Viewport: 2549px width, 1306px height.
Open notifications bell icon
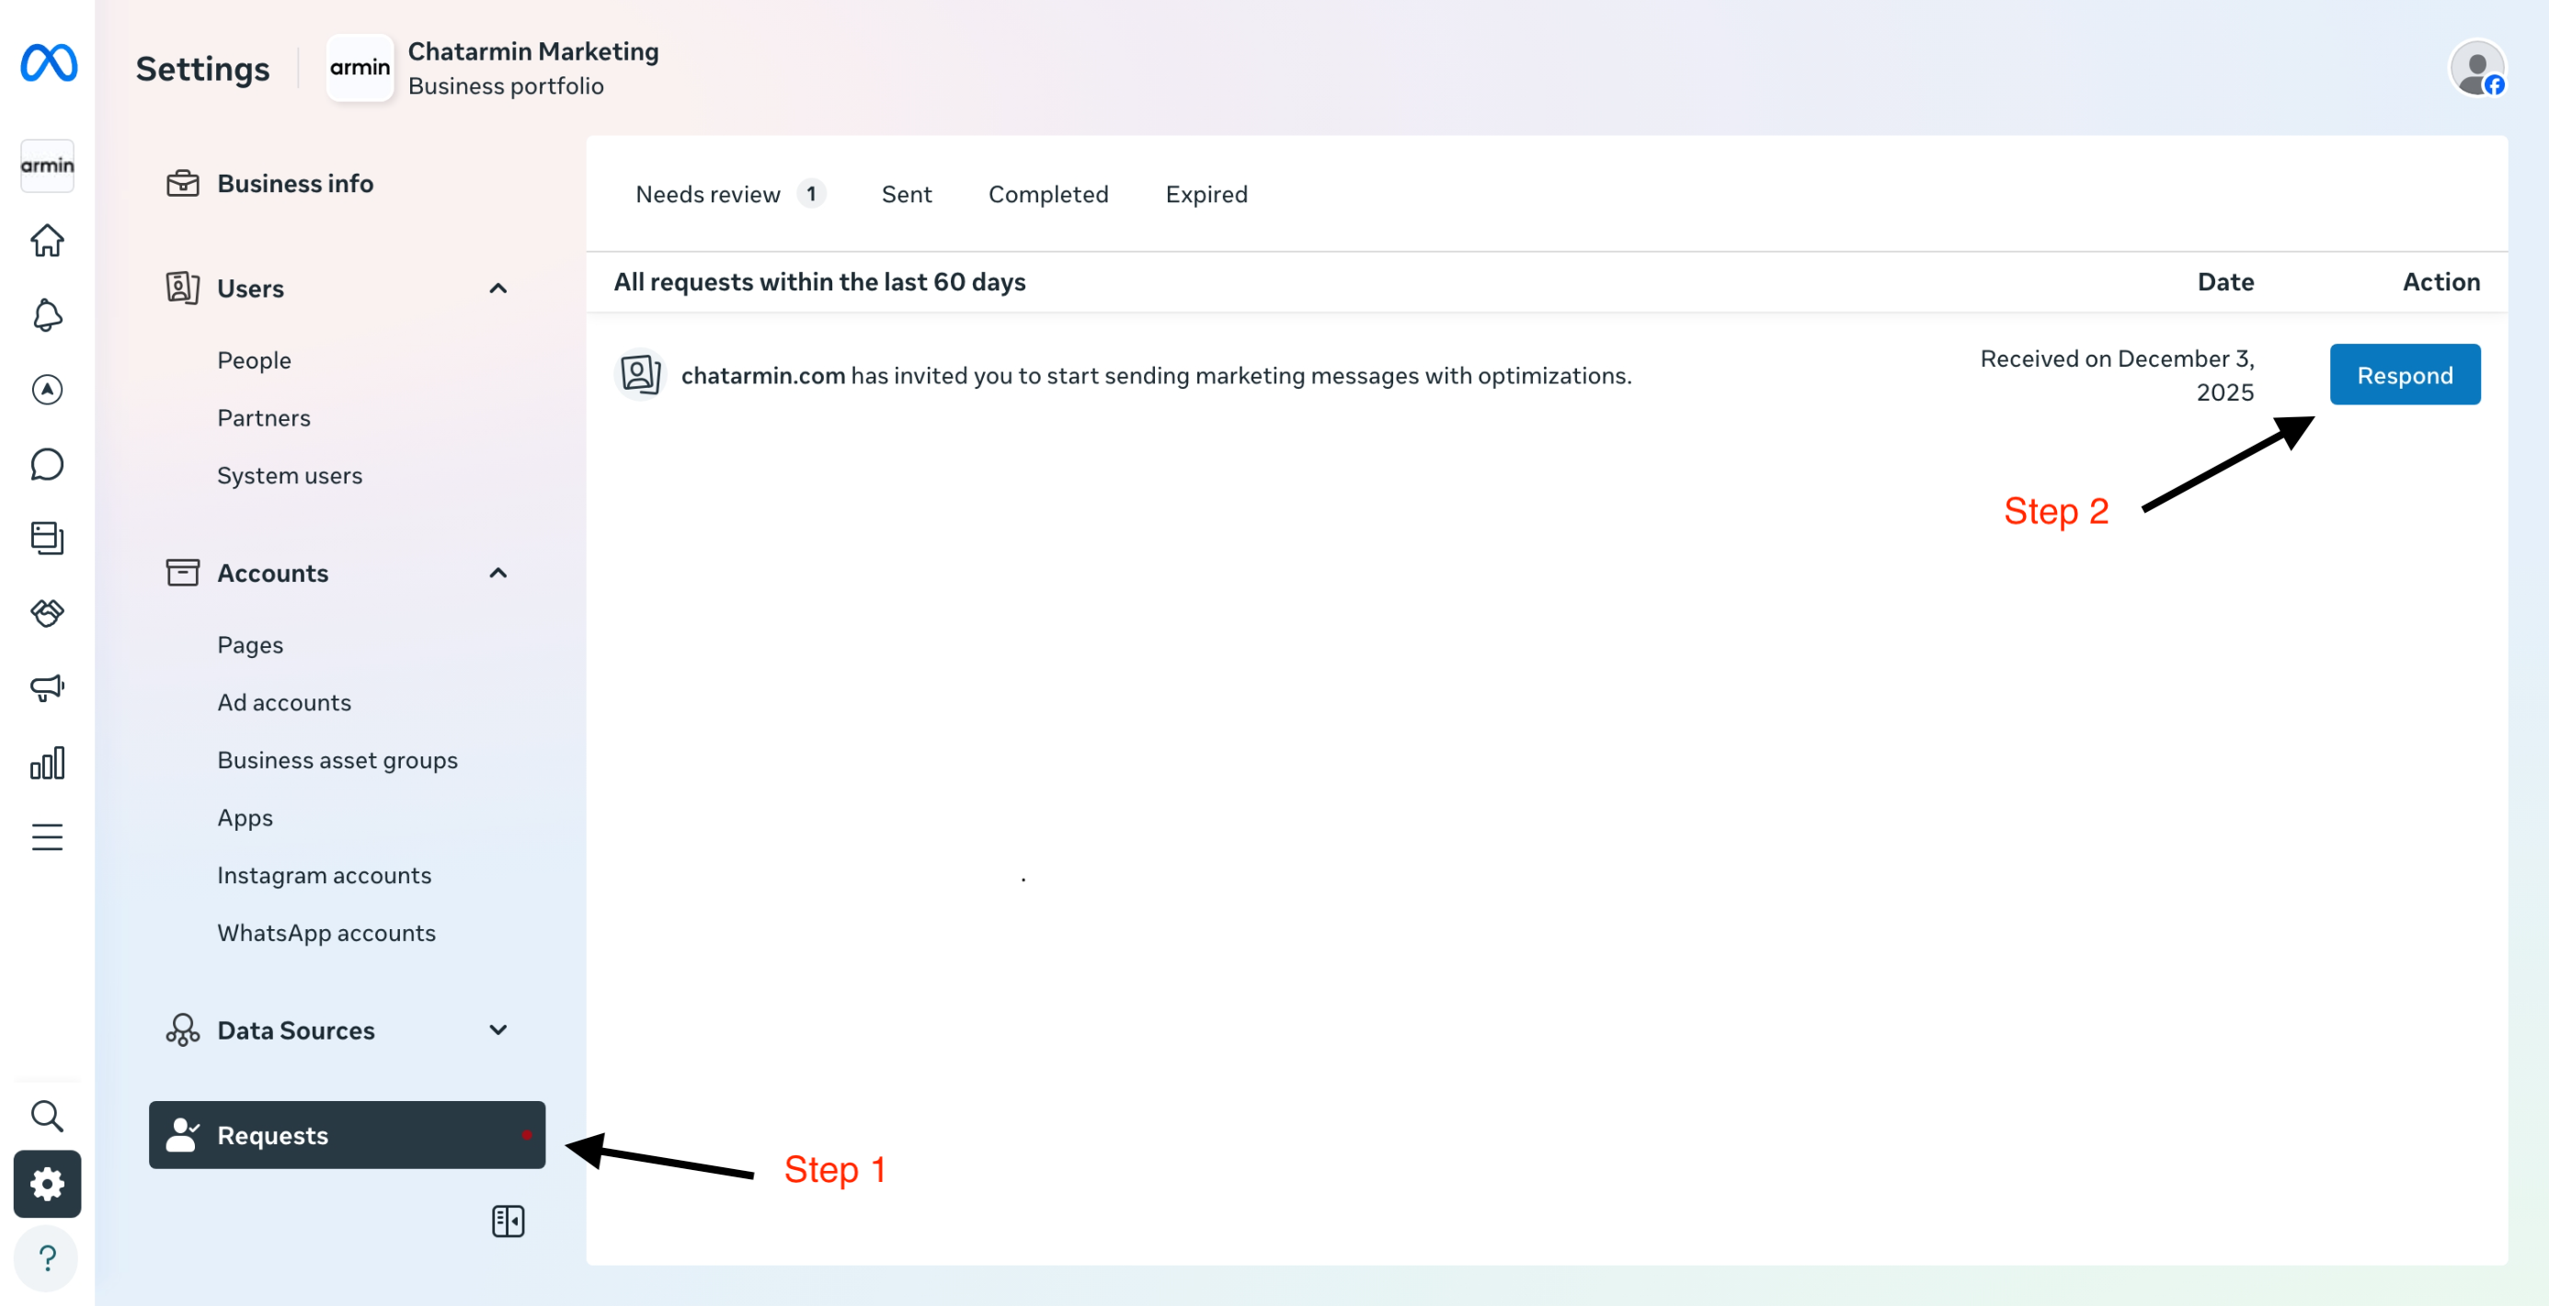(x=47, y=315)
